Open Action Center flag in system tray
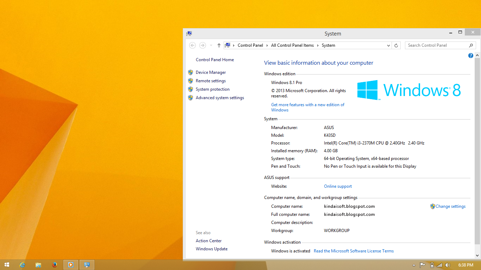This screenshot has width=481, height=270. pos(423,265)
